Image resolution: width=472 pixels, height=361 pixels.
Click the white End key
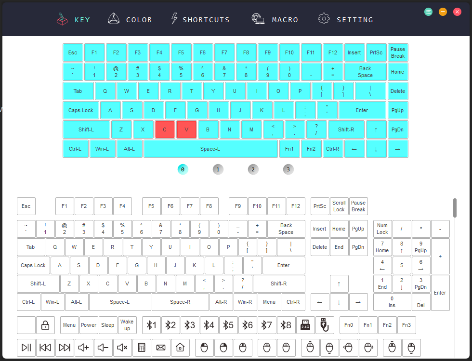click(x=339, y=247)
